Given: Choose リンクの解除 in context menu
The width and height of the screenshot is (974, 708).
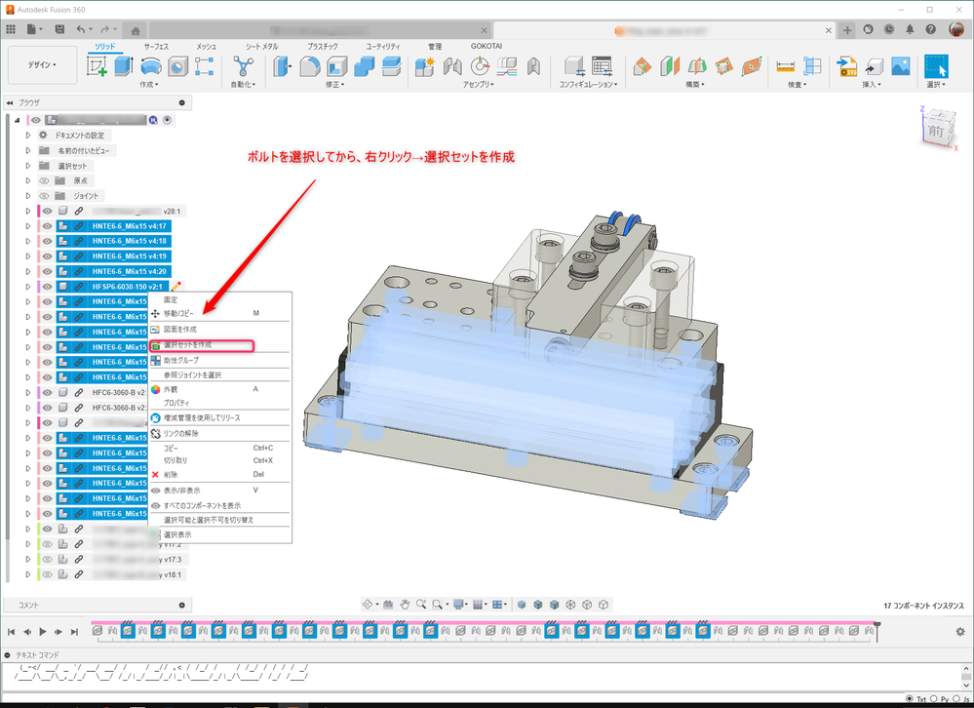Looking at the screenshot, I should [x=220, y=434].
